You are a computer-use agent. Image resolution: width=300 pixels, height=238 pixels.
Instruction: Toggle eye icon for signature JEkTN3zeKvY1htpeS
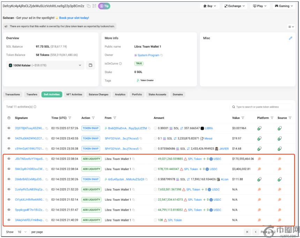[x=9, y=159]
